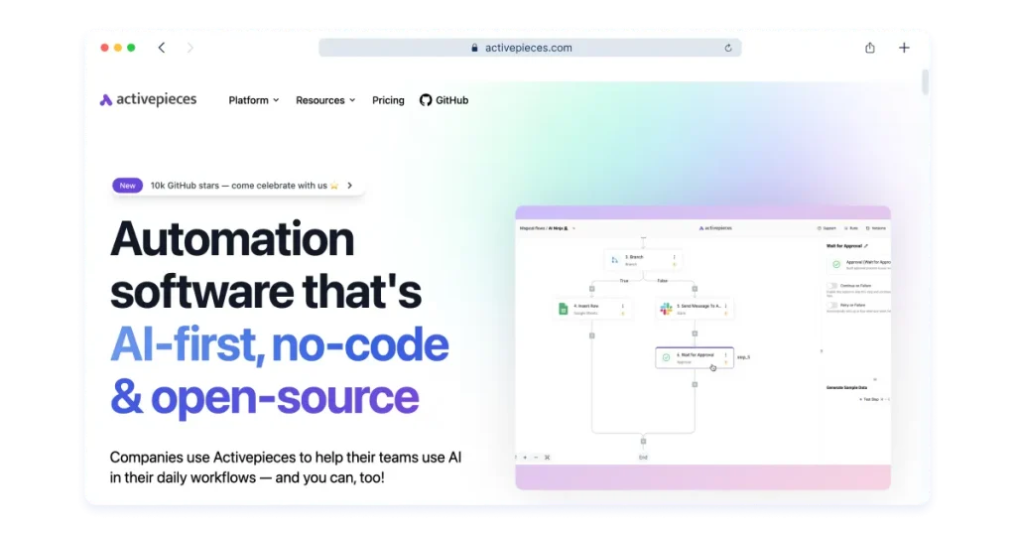Click the green check icon on Wait for Approval

pos(666,357)
